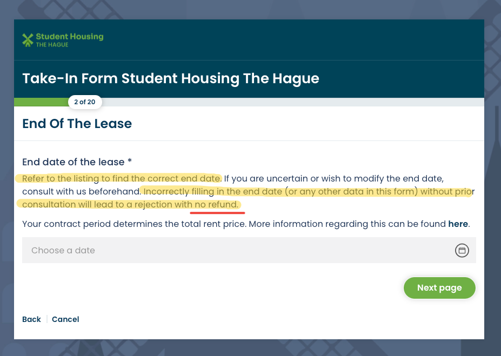
Task: Click the "Student Housing" logo text
Action: [69, 37]
